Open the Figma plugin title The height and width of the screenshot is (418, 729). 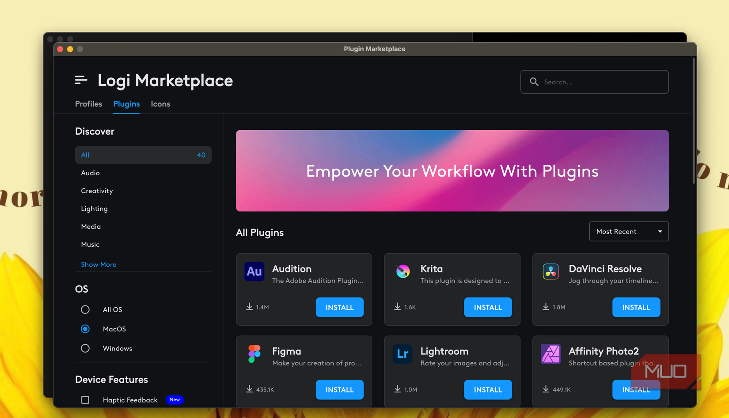286,351
